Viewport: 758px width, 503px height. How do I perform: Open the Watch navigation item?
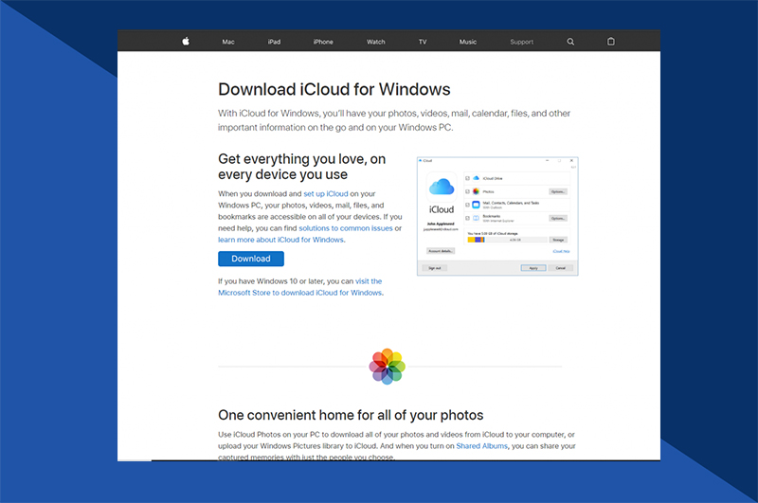pyautogui.click(x=375, y=42)
